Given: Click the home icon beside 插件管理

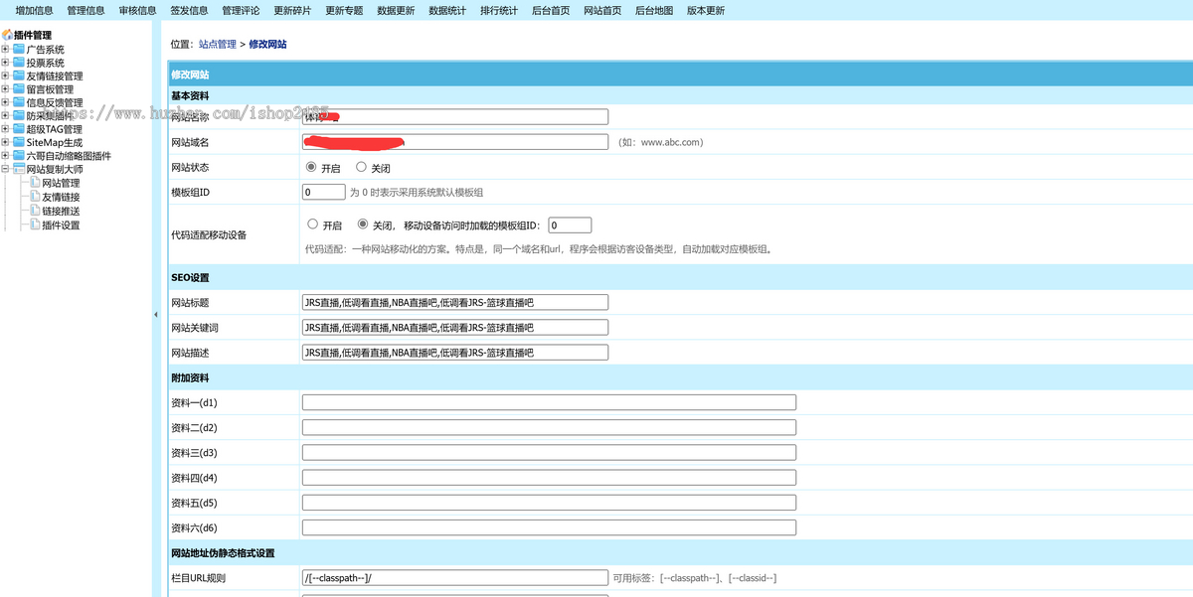Looking at the screenshot, I should 7,35.
